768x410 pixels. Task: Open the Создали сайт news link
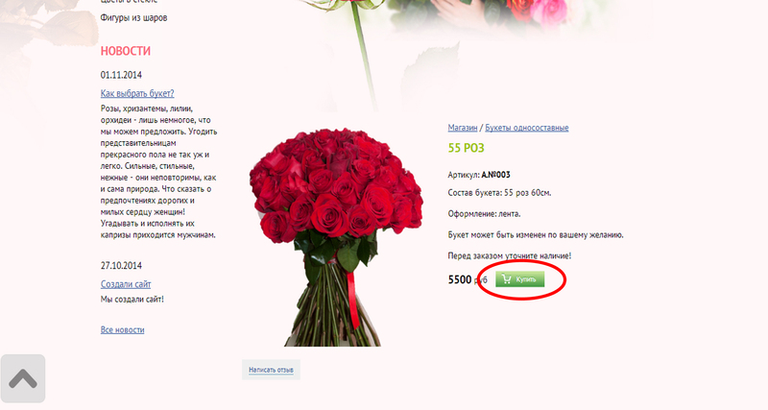click(x=126, y=284)
